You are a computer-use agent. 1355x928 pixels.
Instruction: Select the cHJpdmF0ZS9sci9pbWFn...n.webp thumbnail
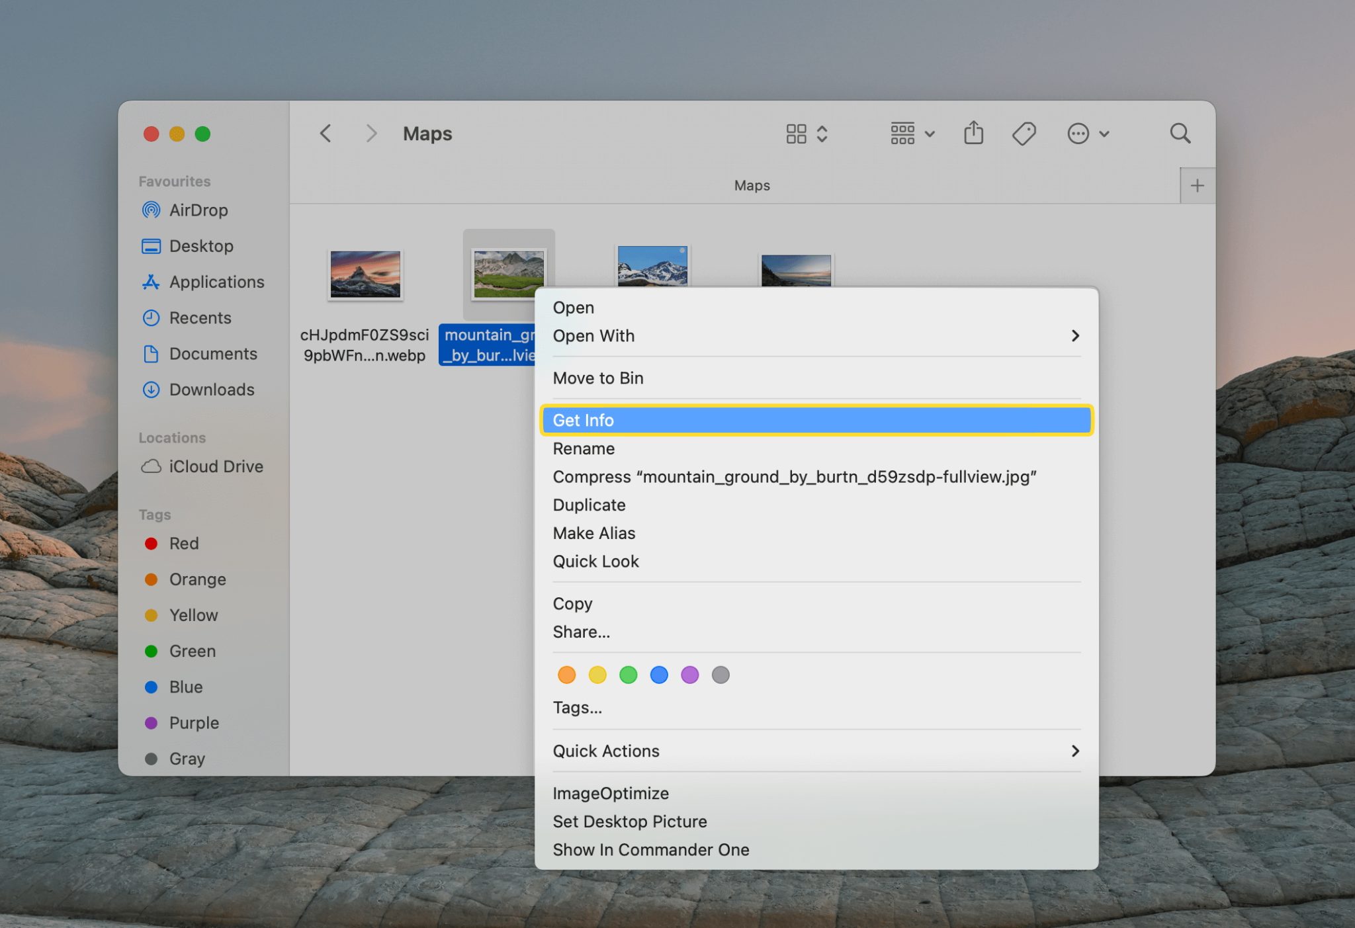point(365,274)
